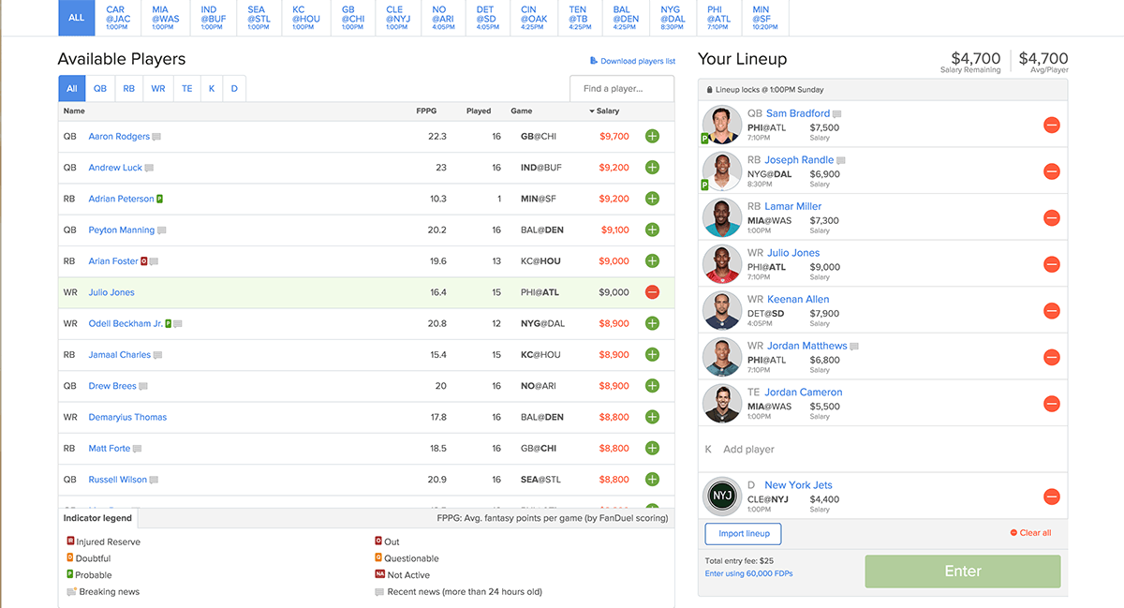Filter players by QB position
1124x608 pixels.
click(x=100, y=88)
